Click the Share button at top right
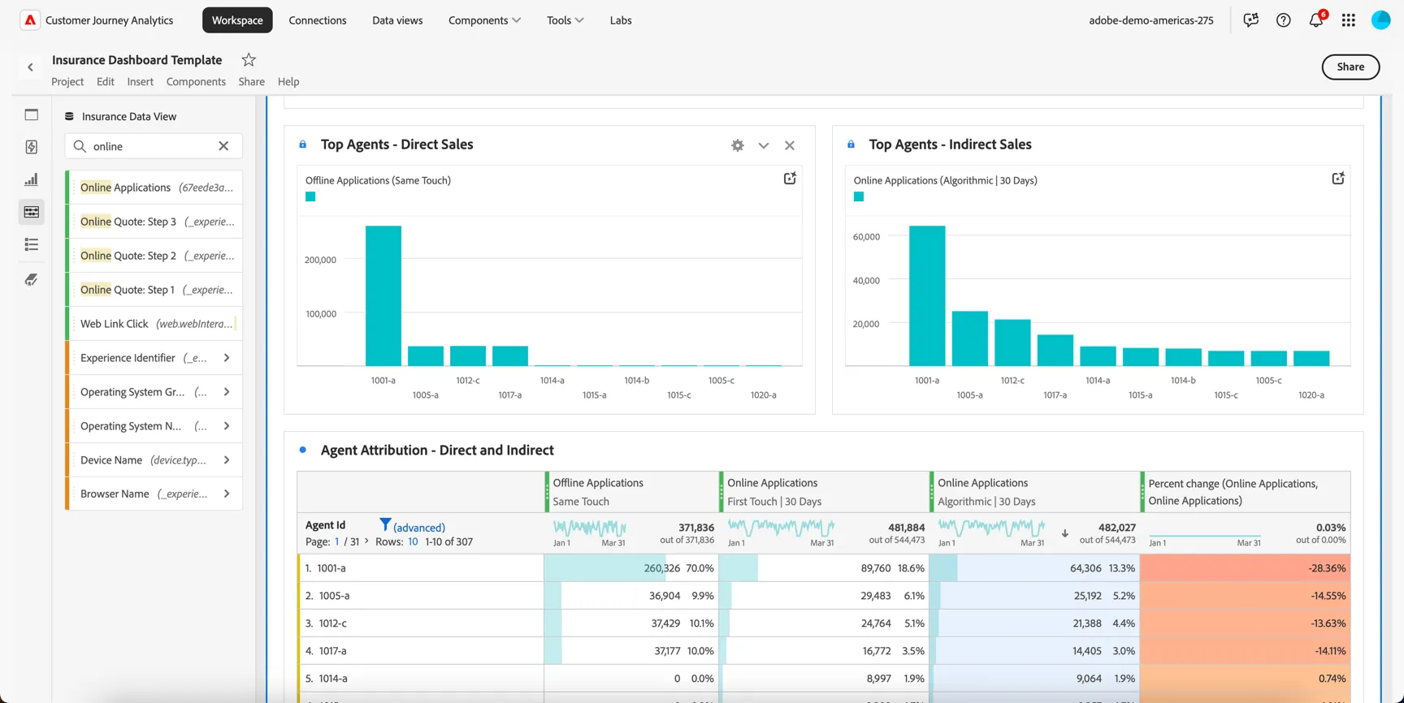Screen dimensions: 1404x703 [1350, 67]
